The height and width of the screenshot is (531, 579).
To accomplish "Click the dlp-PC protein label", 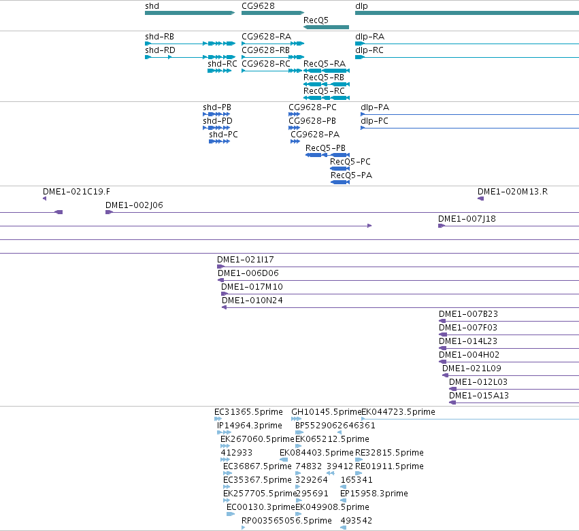I will 374,121.
